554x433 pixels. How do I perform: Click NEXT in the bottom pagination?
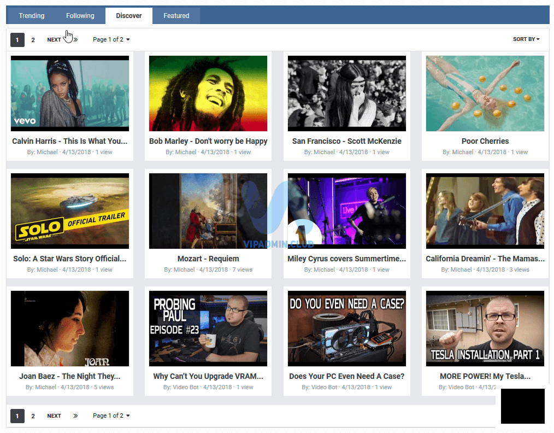(54, 416)
